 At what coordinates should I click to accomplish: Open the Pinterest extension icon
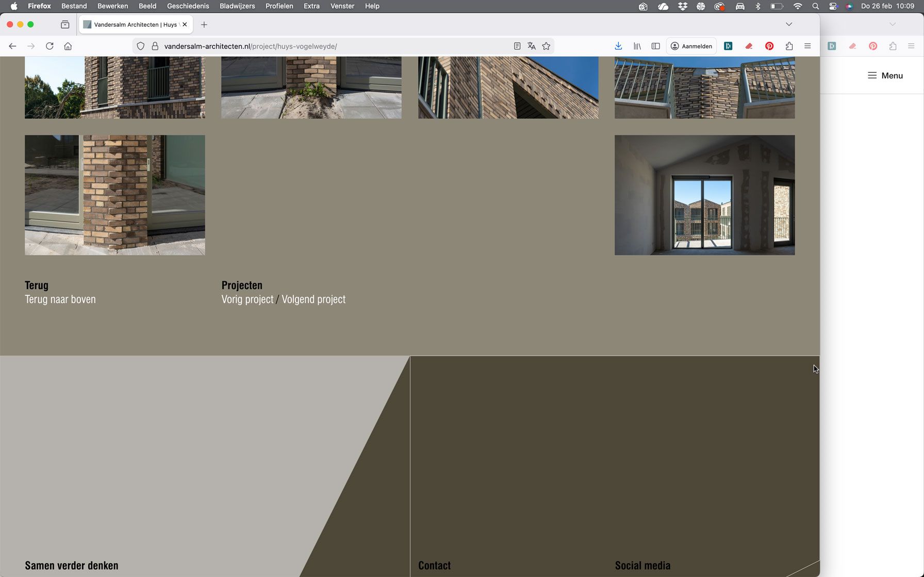[x=769, y=46]
